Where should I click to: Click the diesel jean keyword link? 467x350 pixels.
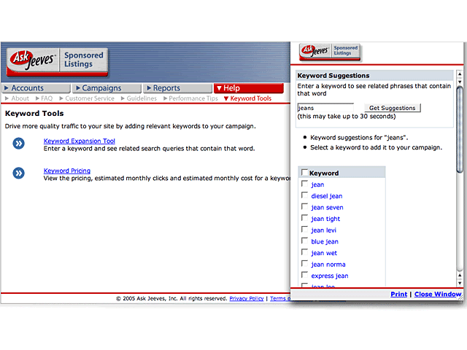pos(327,196)
